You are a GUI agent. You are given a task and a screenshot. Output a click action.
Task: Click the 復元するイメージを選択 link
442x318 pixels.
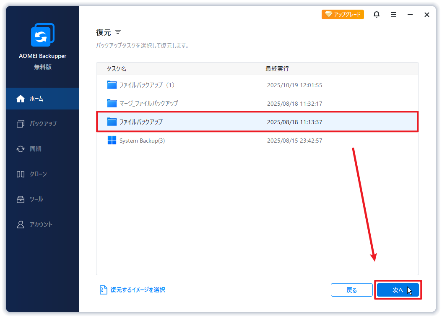coord(138,290)
